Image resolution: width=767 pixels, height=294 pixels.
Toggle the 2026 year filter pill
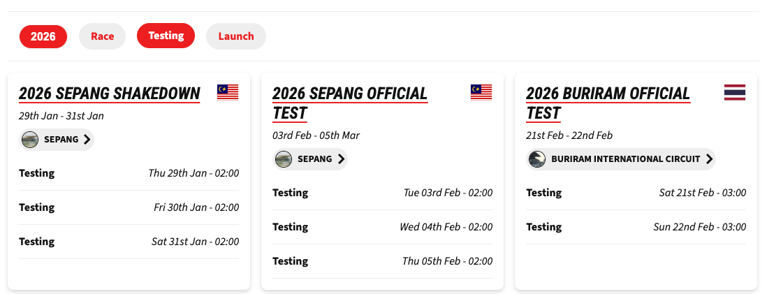pos(43,36)
